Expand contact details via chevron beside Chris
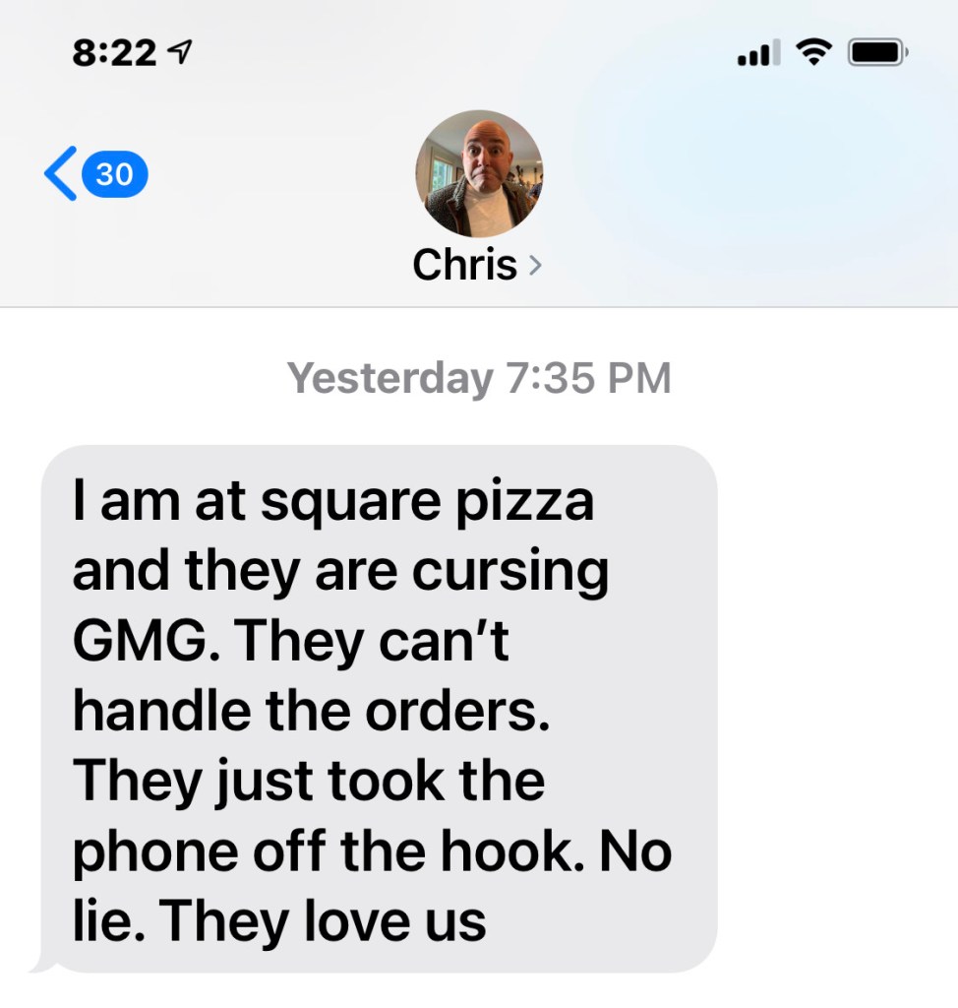This screenshot has height=1008, width=958. tap(535, 265)
